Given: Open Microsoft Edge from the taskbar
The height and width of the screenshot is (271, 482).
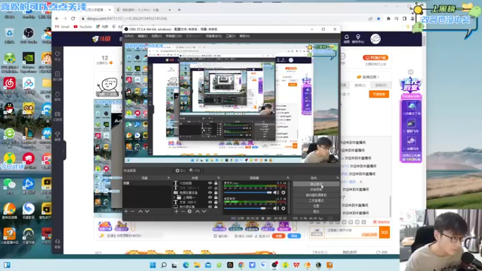Looking at the screenshot, I should pyautogui.click(x=186, y=265).
